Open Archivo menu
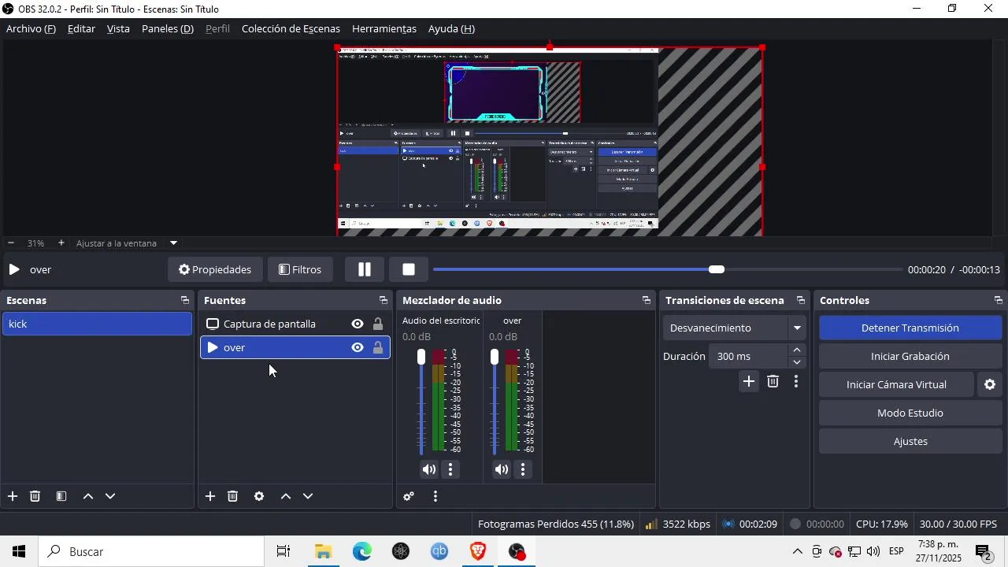This screenshot has height=567, width=1008. (x=31, y=28)
